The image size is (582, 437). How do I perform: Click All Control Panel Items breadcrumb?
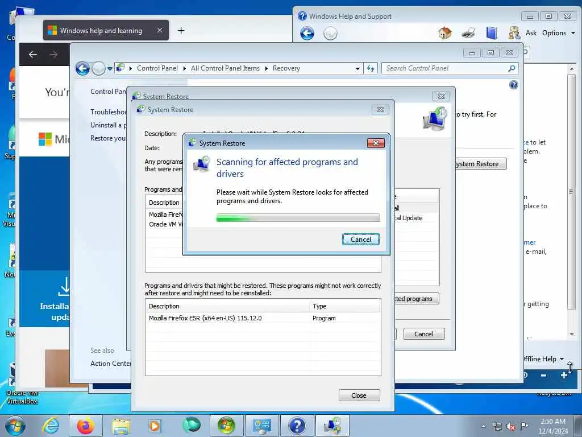(x=225, y=68)
